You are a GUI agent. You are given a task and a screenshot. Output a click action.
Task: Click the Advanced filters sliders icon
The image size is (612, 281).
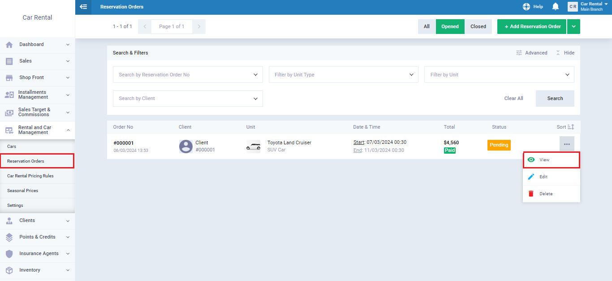coord(519,53)
